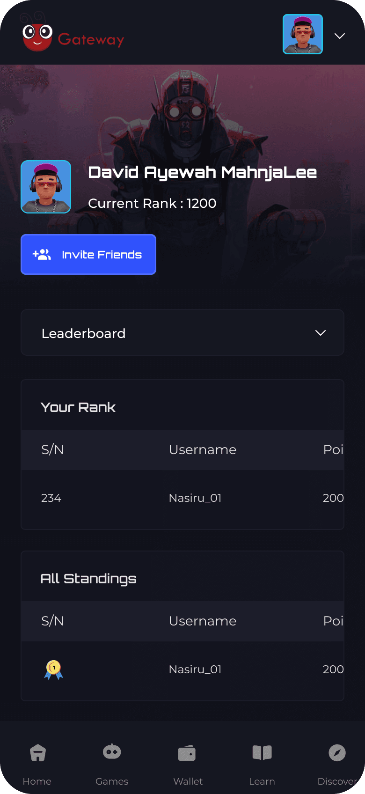Viewport: 365px width, 794px height.
Task: Select the Games label in bottom navigation
Action: pos(112,781)
